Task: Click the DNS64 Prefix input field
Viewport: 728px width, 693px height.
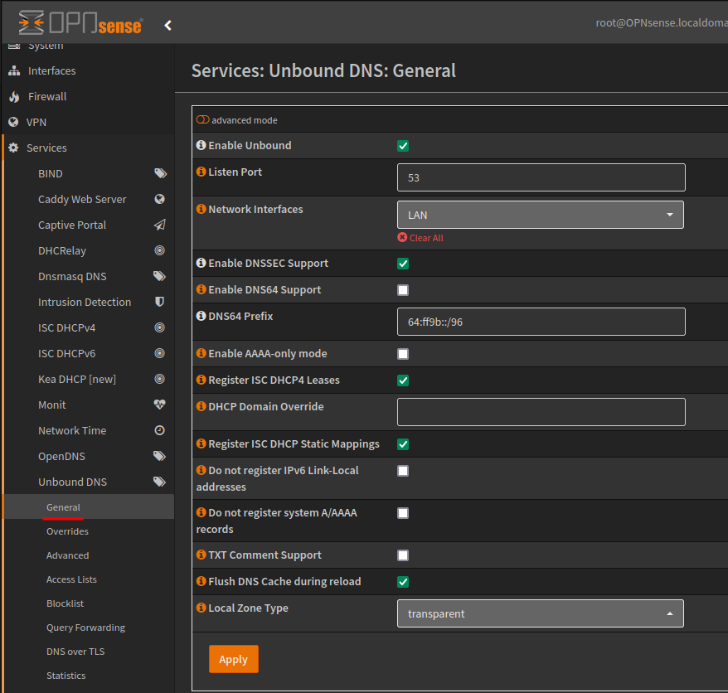Action: [x=541, y=322]
